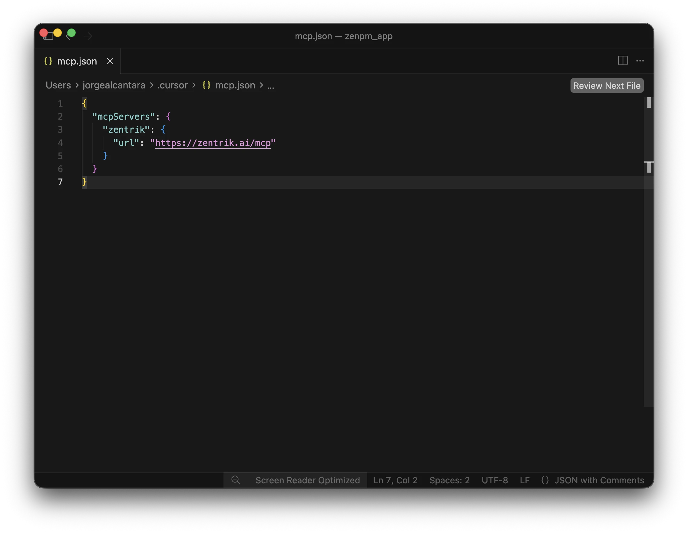Click the More Actions ellipsis icon
This screenshot has width=688, height=533.
click(x=640, y=61)
